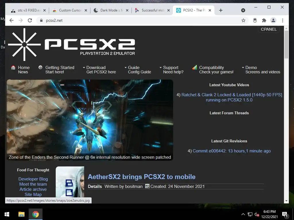Open the tab search dropdown arrow
This screenshot has height=220, width=294.
click(x=243, y=10)
